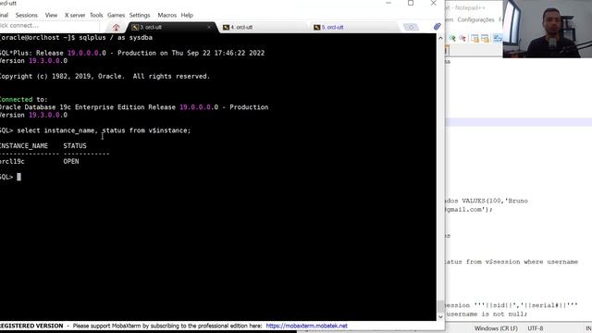Click the VALUES(100,'Bruno line in Notepad++
The image size is (592, 333).
(x=487, y=201)
